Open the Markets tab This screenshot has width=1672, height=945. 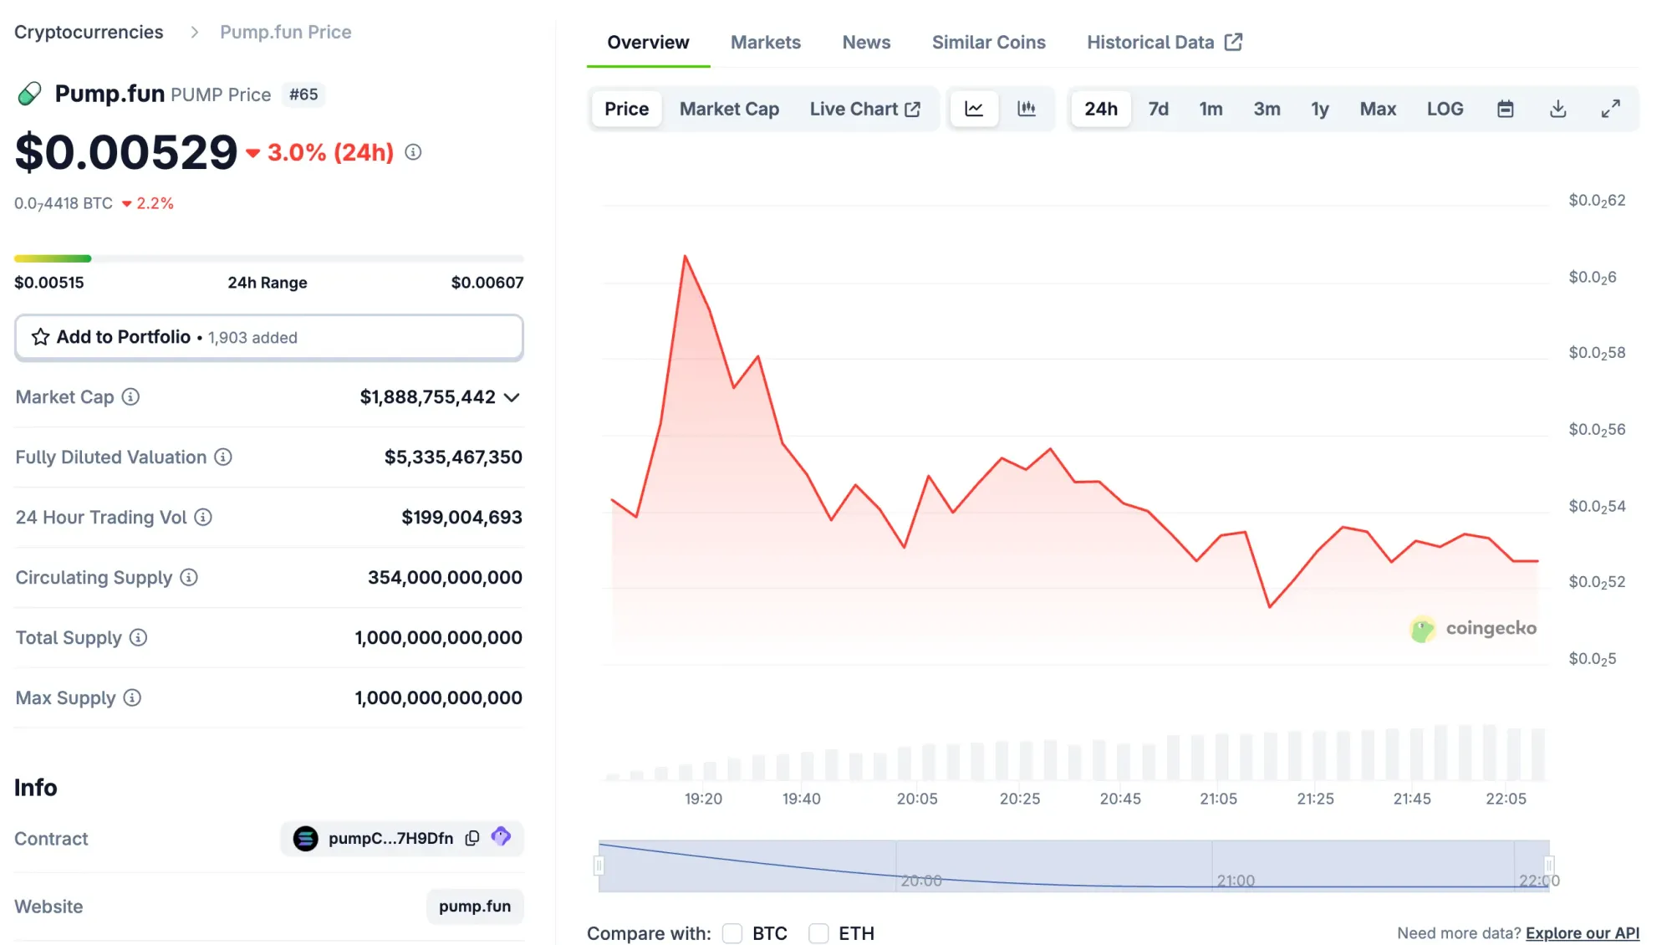pyautogui.click(x=766, y=43)
